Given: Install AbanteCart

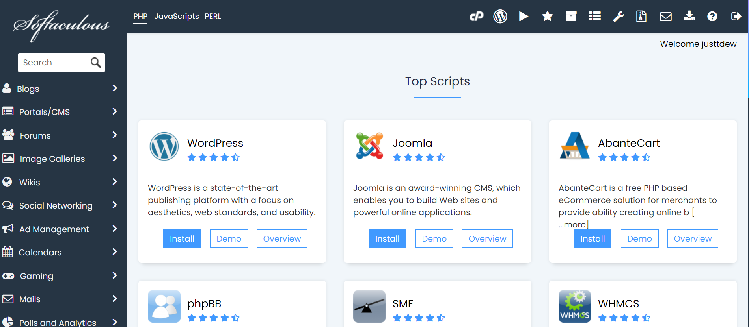Looking at the screenshot, I should [592, 238].
